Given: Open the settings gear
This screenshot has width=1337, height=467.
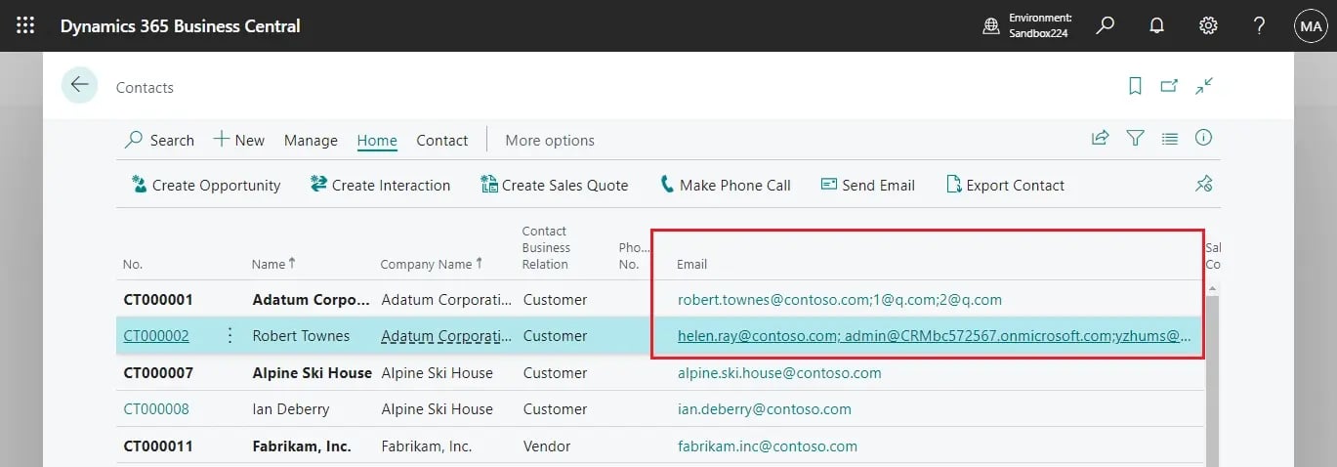Looking at the screenshot, I should (x=1208, y=25).
